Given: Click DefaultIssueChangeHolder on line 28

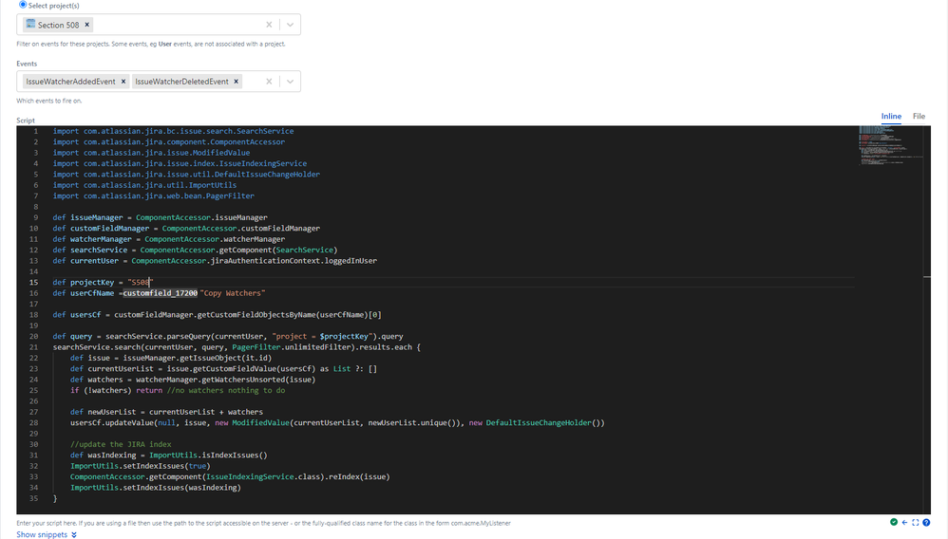Looking at the screenshot, I should 539,423.
